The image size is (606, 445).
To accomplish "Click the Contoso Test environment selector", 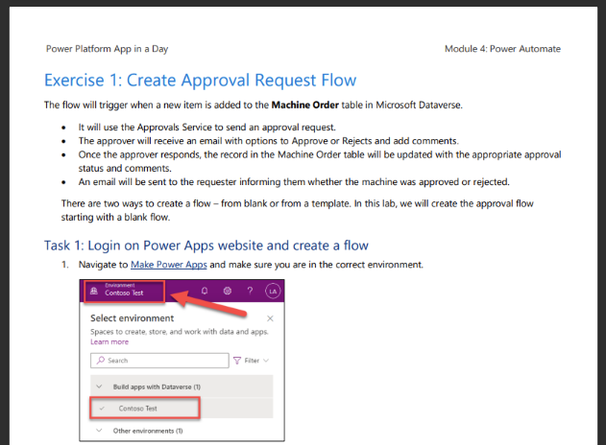I will [125, 292].
